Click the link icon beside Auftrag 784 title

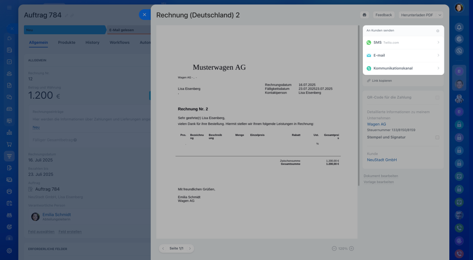(x=72, y=15)
